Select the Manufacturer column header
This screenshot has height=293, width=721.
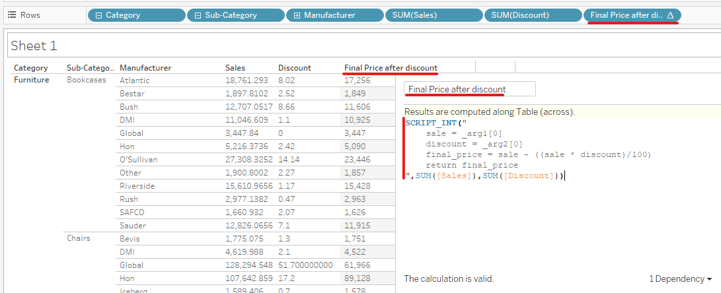[x=145, y=67]
